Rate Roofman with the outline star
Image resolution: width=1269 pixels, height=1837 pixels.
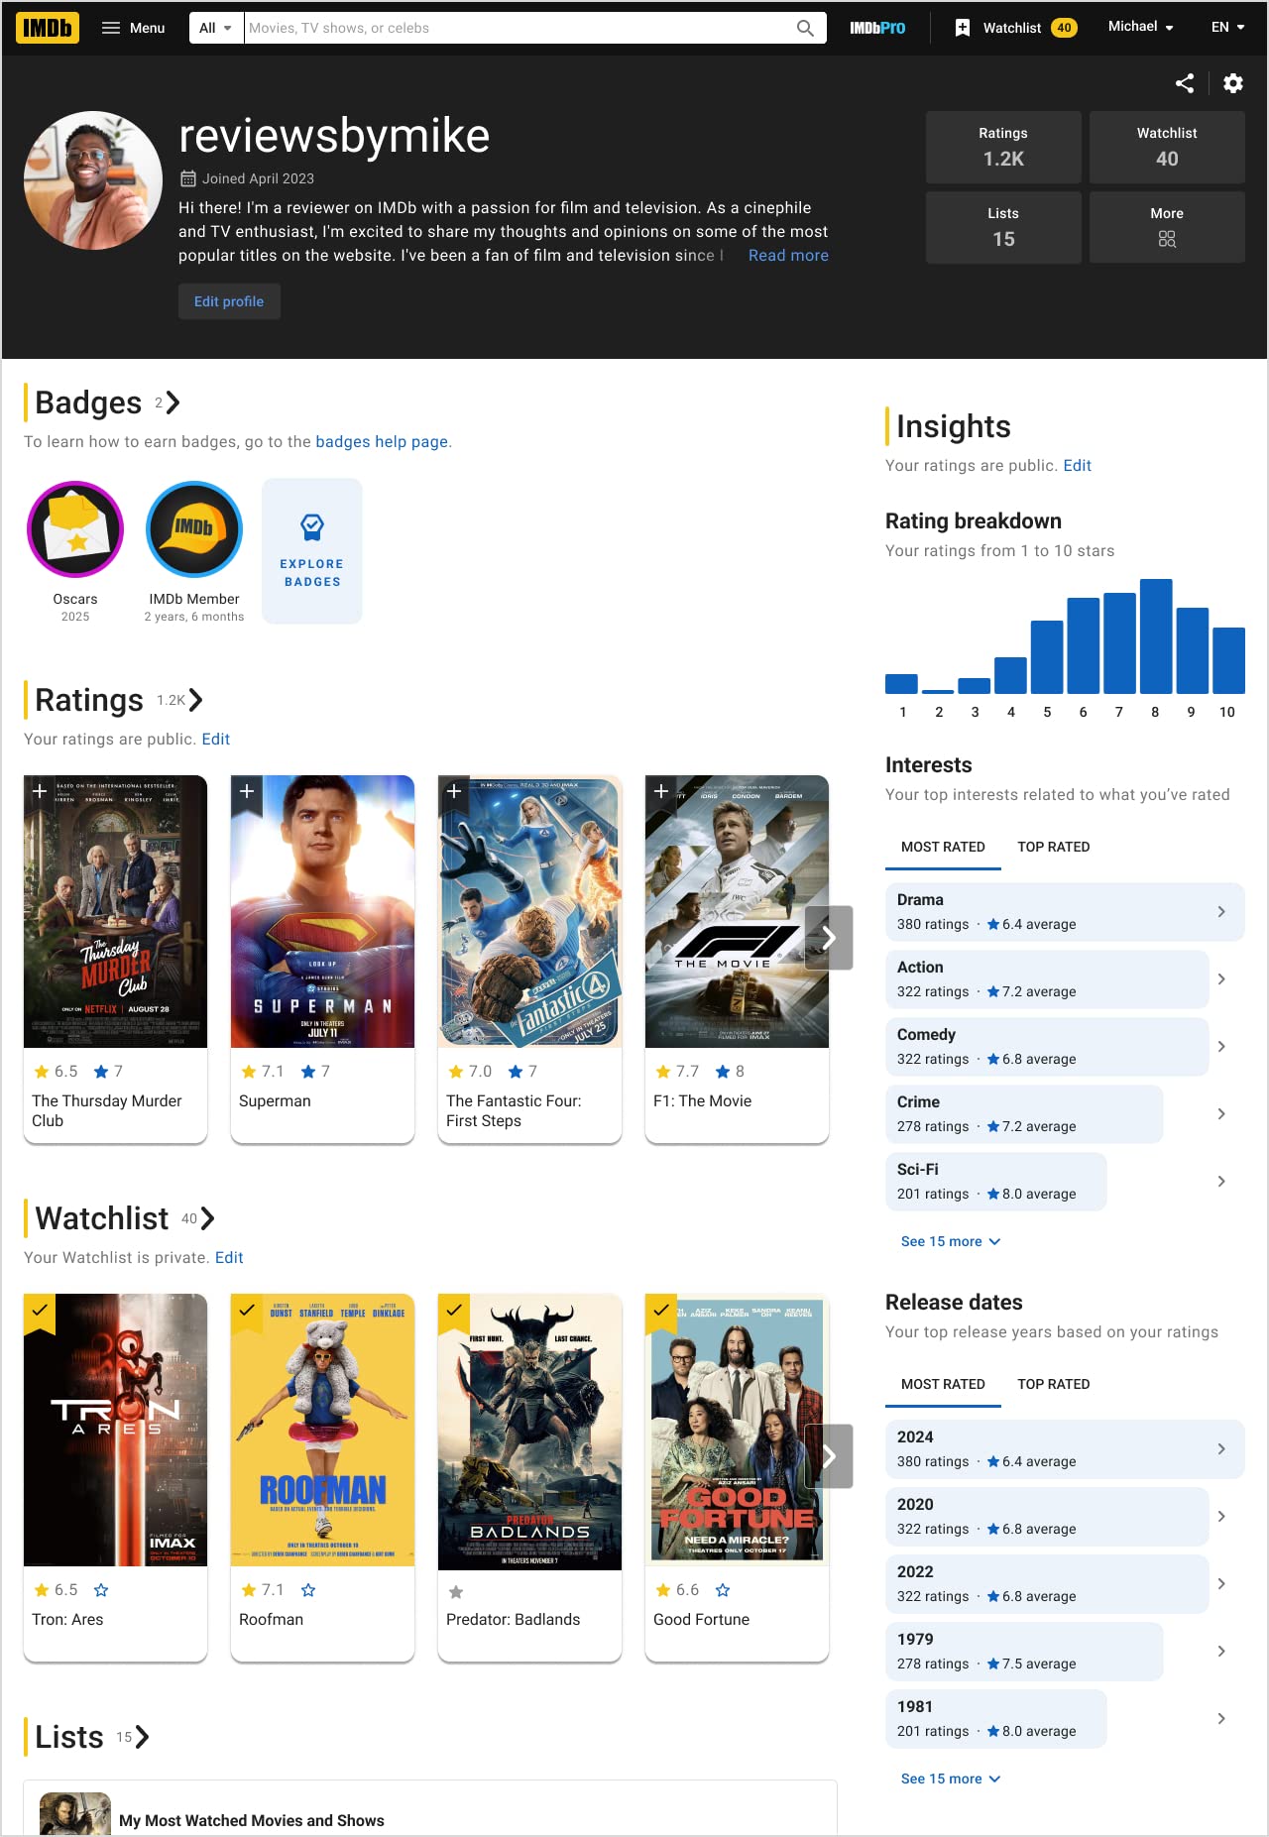[308, 1590]
